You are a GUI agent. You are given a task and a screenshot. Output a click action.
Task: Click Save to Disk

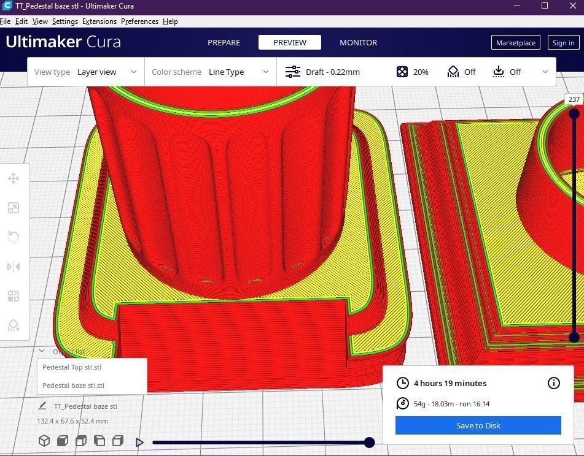[478, 425]
